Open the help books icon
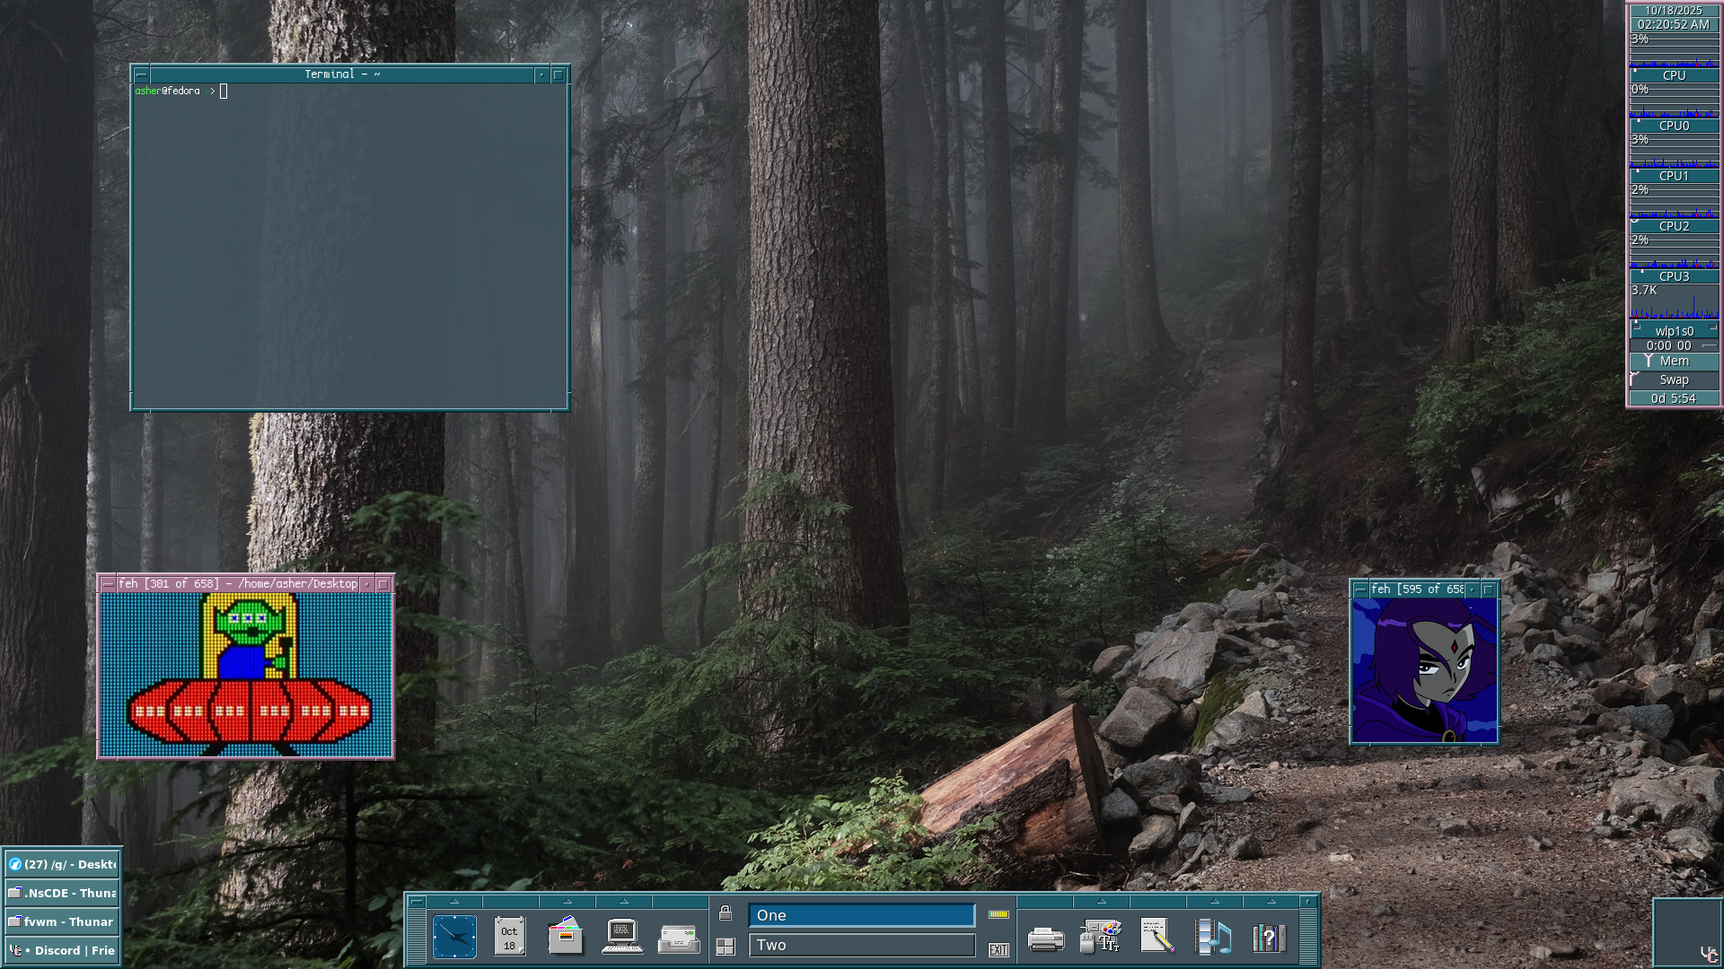 click(1269, 938)
